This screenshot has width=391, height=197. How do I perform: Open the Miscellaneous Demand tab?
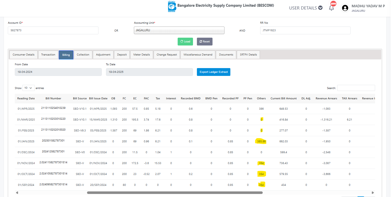coord(198,55)
